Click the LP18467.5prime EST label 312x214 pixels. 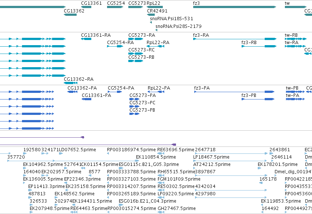coord(211,157)
